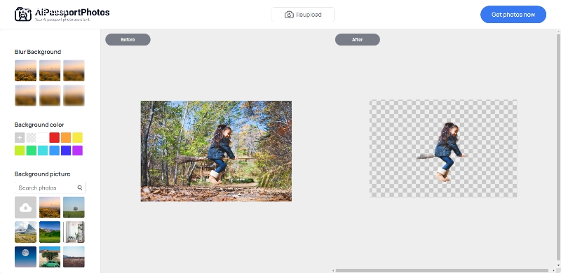This screenshot has height=273, width=561.
Task: Click the search magnifier icon
Action: (x=80, y=188)
